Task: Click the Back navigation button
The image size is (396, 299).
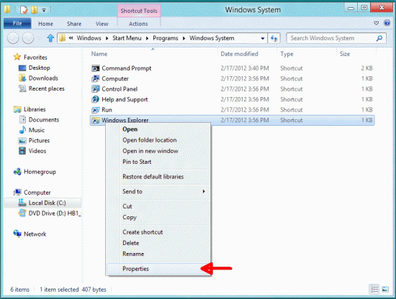Action: pyautogui.click(x=13, y=38)
